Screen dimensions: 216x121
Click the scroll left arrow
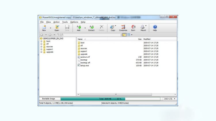(78, 95)
